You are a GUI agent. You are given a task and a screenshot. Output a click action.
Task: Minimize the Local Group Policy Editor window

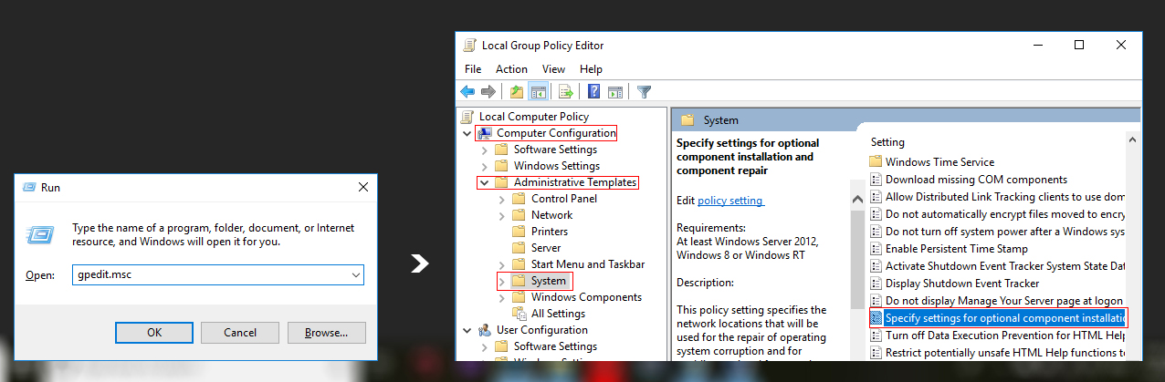tap(1037, 45)
